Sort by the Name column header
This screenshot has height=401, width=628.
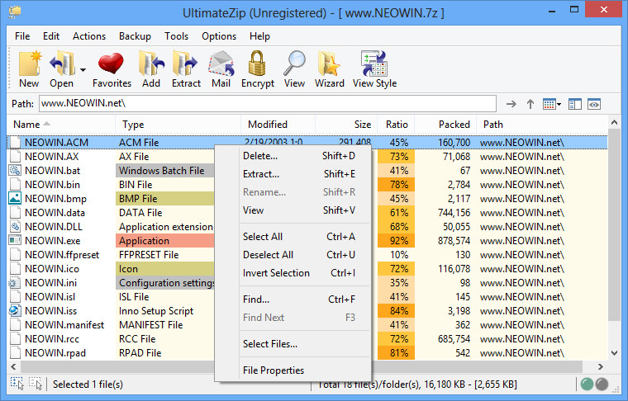click(61, 125)
